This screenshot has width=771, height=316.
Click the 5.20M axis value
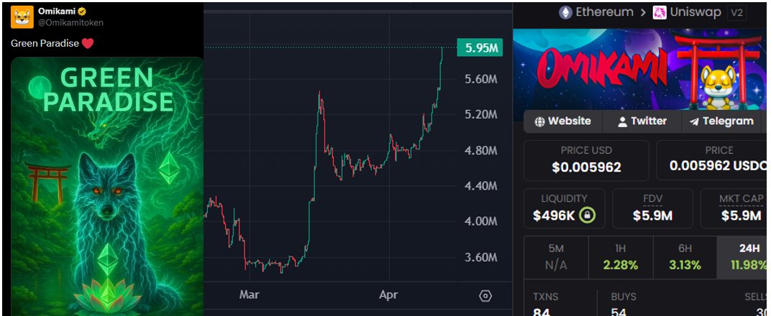coord(481,115)
